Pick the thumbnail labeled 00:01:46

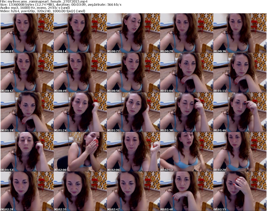pos(240,112)
